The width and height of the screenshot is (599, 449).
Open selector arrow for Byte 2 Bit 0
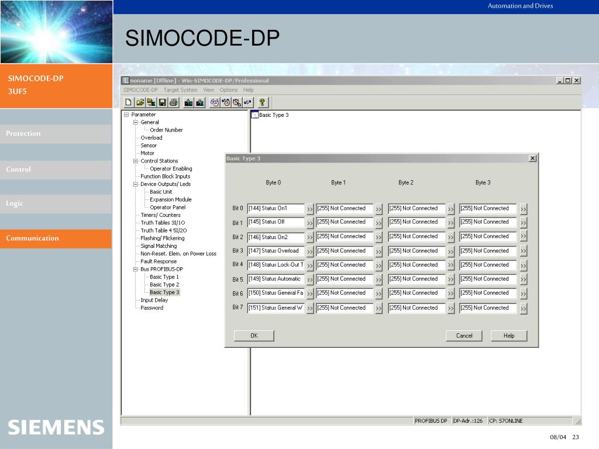(451, 209)
